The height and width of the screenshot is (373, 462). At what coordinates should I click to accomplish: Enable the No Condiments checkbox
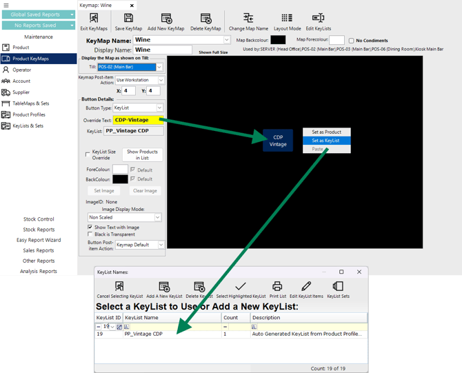click(352, 41)
